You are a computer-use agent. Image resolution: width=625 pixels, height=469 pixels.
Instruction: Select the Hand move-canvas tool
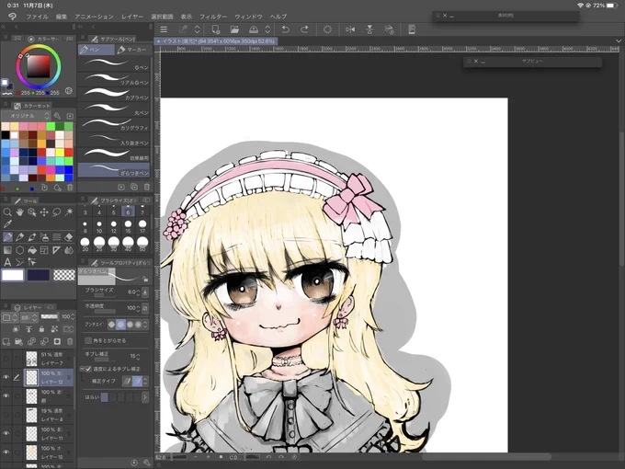point(19,212)
